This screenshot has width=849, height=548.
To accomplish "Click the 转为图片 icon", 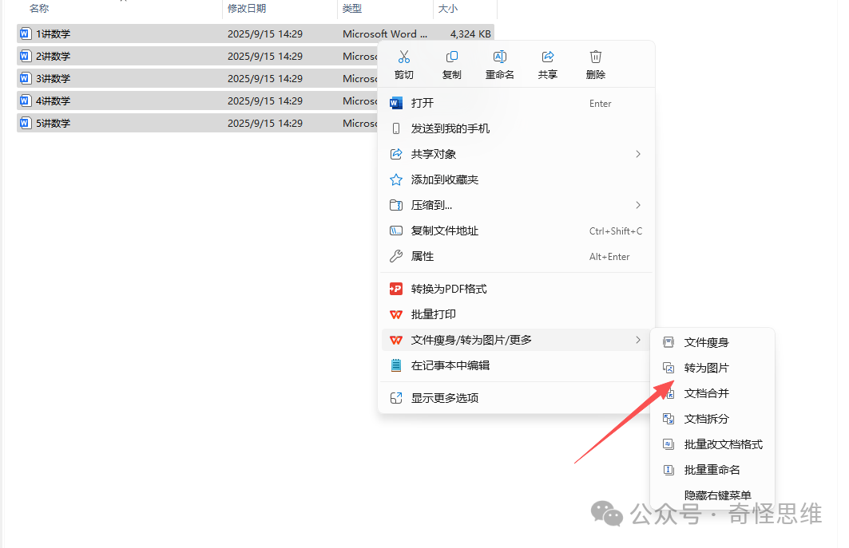I will 668,367.
